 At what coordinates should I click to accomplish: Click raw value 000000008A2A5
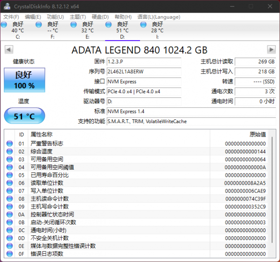pos(245,183)
